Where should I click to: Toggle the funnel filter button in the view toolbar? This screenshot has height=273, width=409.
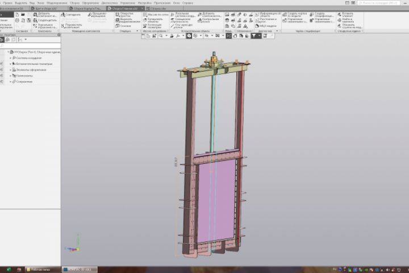click(253, 36)
